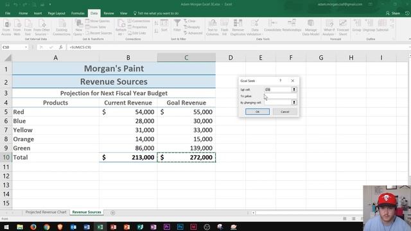
Task: Open Windows Start menu
Action: click(x=6, y=227)
